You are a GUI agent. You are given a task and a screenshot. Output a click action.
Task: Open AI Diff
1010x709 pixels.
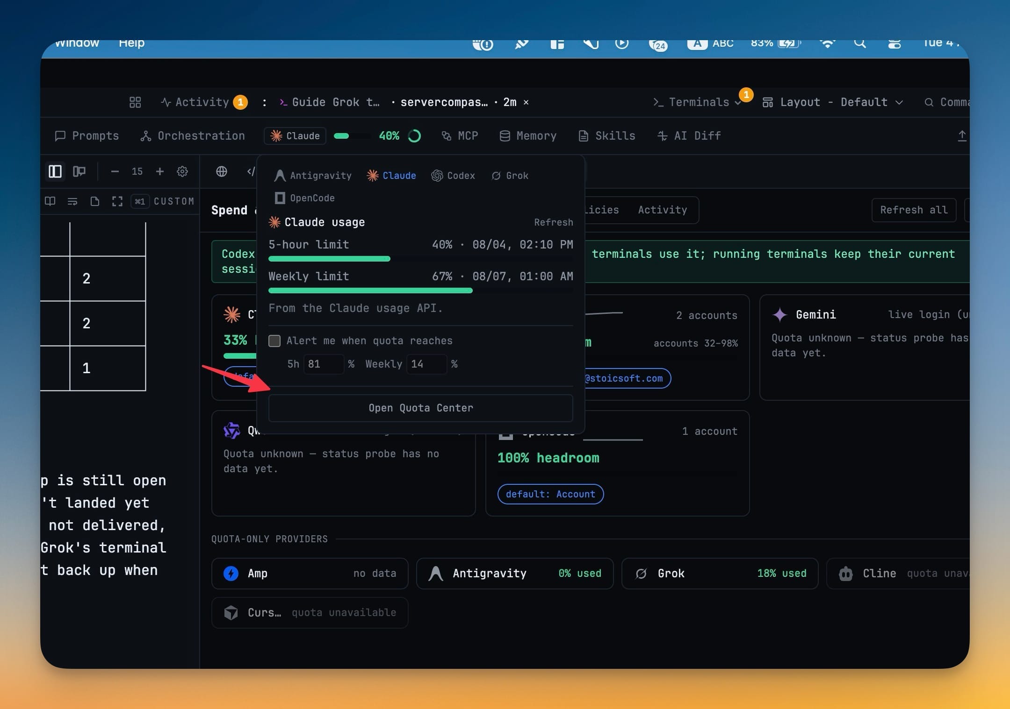689,136
